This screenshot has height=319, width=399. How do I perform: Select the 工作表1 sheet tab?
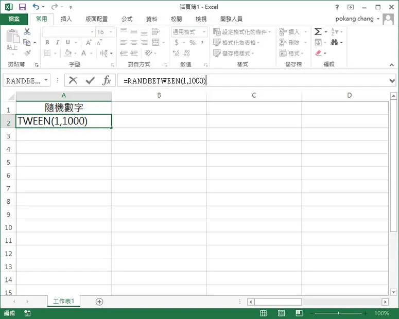pyautogui.click(x=64, y=301)
